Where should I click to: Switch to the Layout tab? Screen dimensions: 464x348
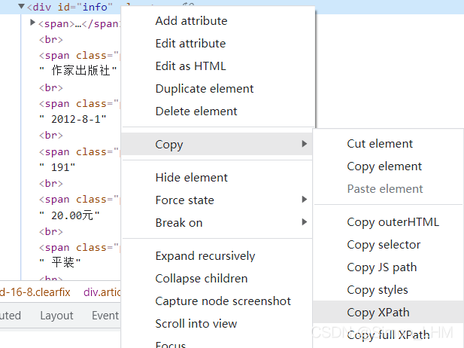click(56, 316)
